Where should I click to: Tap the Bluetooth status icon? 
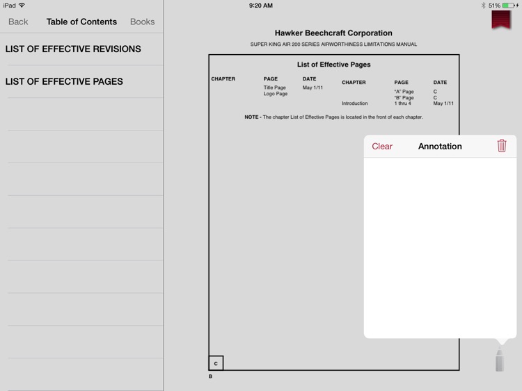point(483,6)
